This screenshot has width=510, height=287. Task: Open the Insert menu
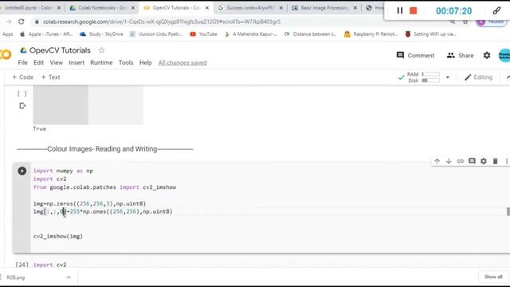76,63
